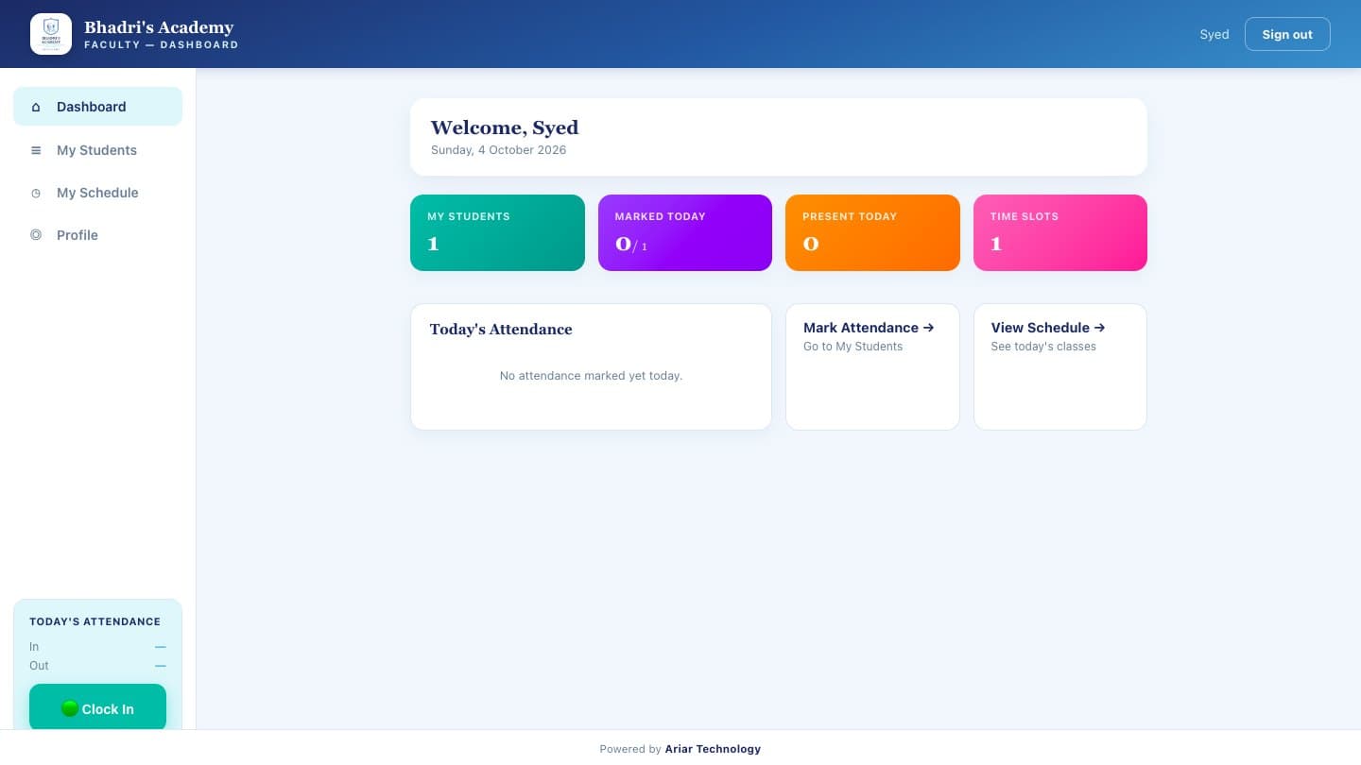This screenshot has height=765, width=1361.
Task: Click the 'See today's classes' subtitle
Action: point(1043,347)
